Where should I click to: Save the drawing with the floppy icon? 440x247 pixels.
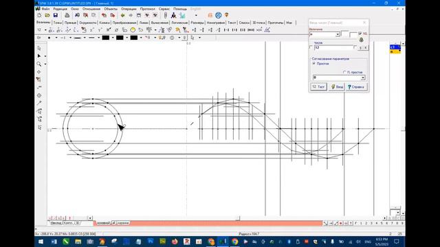click(55, 15)
